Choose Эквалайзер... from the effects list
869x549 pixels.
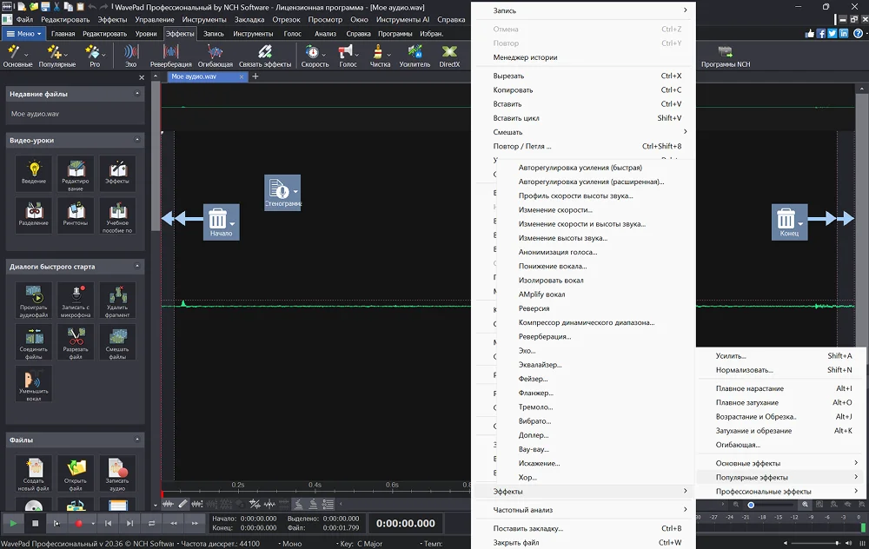point(540,365)
